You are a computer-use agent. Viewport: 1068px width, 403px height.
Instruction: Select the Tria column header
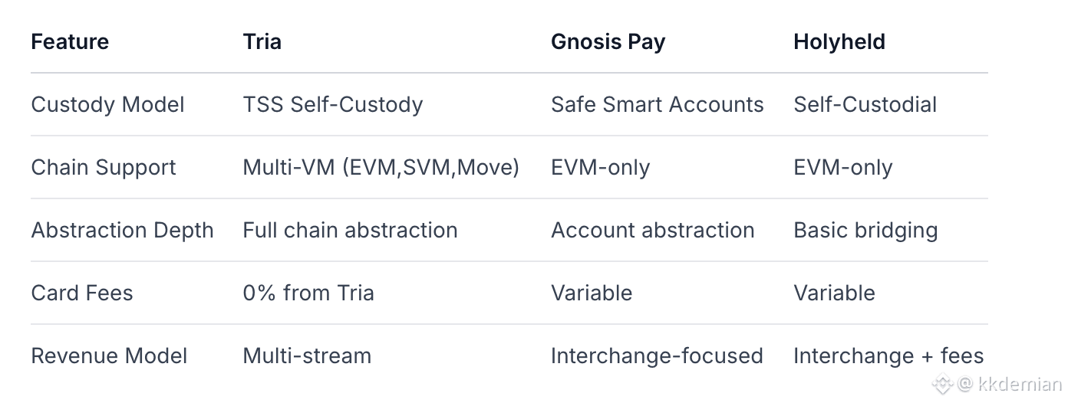click(262, 41)
